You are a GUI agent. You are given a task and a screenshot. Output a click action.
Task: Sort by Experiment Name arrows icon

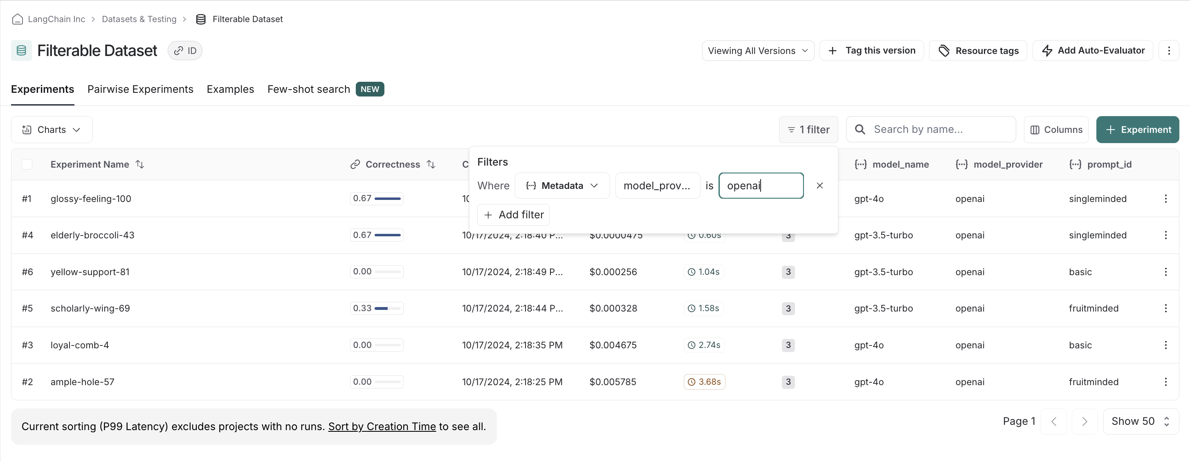[140, 164]
